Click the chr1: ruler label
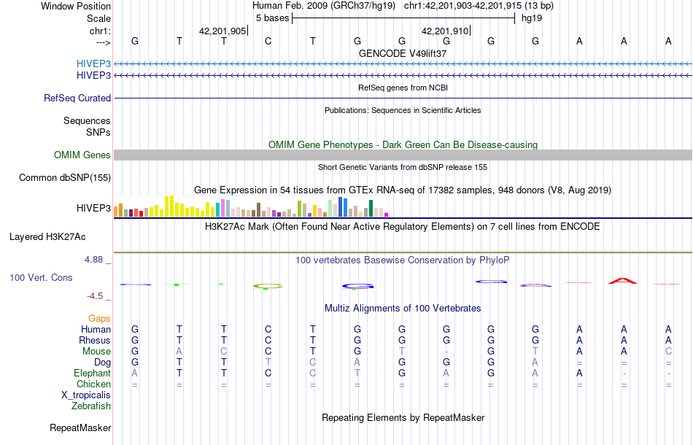The width and height of the screenshot is (693, 445). (x=100, y=31)
